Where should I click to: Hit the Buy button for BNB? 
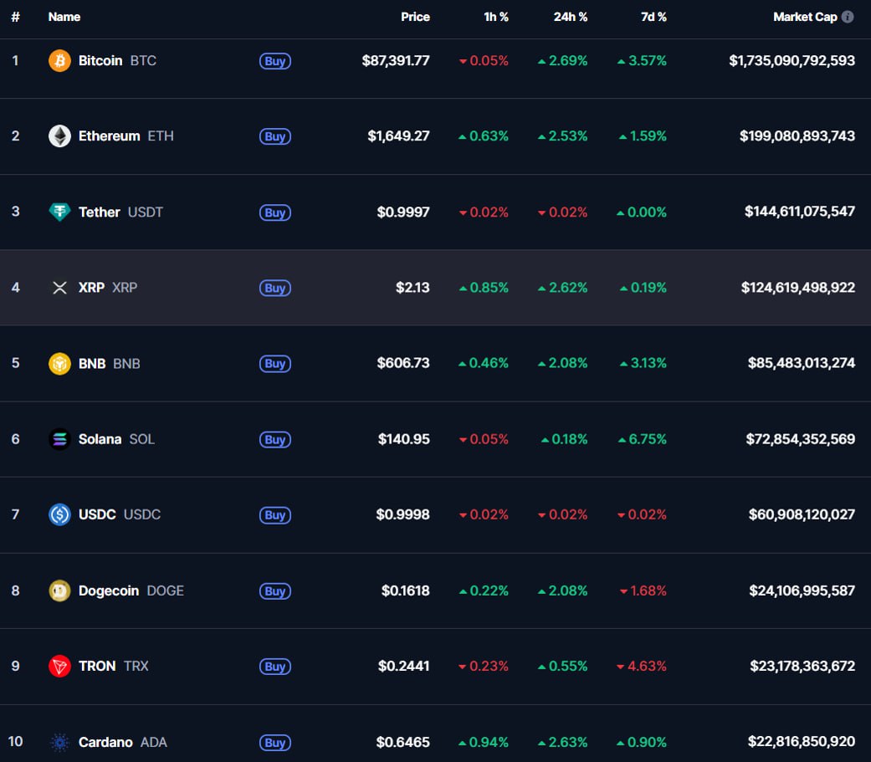(x=275, y=364)
